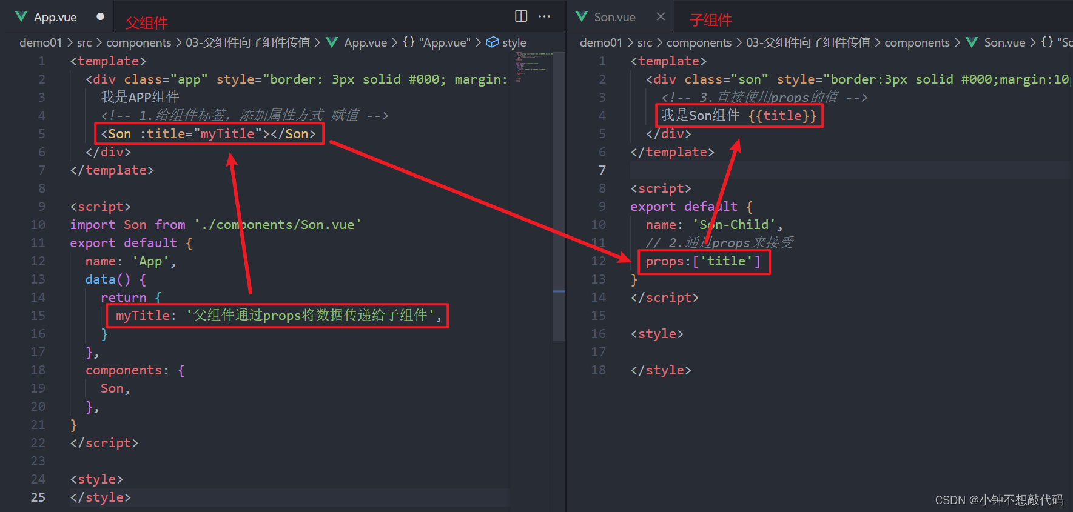
Task: Click line number 12 in Son.vue gutter
Action: tap(598, 261)
